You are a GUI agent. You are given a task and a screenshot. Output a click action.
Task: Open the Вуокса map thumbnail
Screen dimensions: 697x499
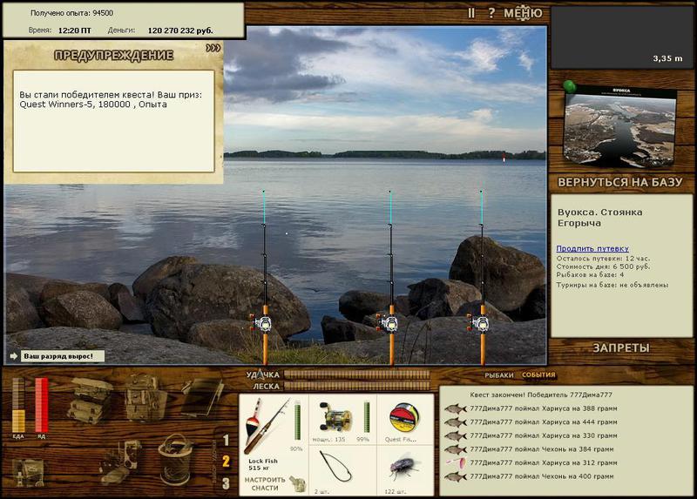(619, 125)
